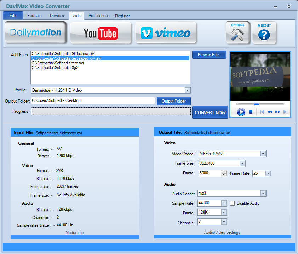The height and width of the screenshot is (254, 298).
Task: Open the About help dialog
Action: (x=264, y=33)
